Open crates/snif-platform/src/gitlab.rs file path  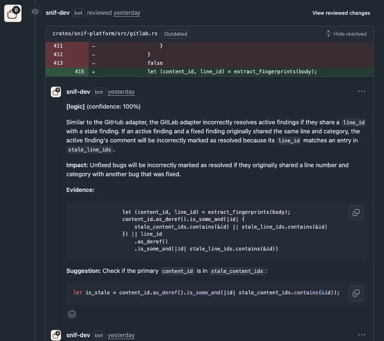[x=105, y=34]
